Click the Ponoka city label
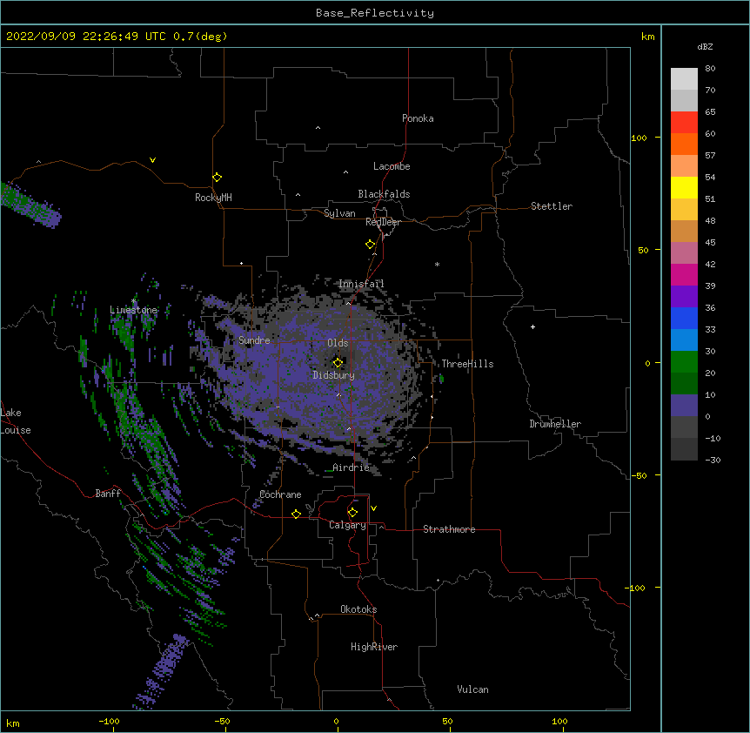The height and width of the screenshot is (733, 750). click(x=418, y=118)
